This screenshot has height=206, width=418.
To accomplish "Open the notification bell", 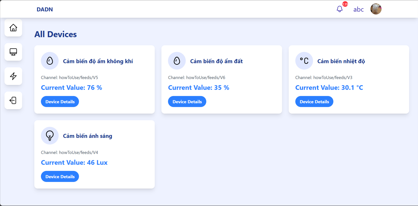I will 339,9.
